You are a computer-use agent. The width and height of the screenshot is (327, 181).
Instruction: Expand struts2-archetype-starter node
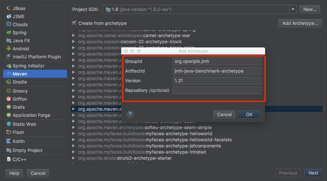[74, 158]
